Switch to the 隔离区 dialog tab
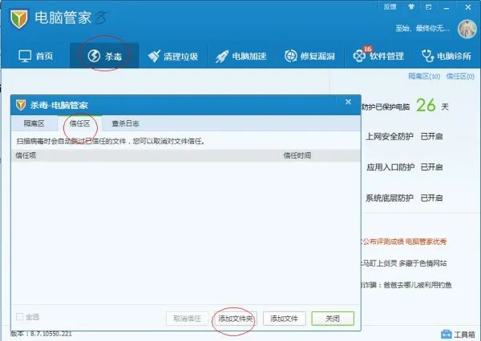Screen dimensions: 481x341 coord(34,123)
